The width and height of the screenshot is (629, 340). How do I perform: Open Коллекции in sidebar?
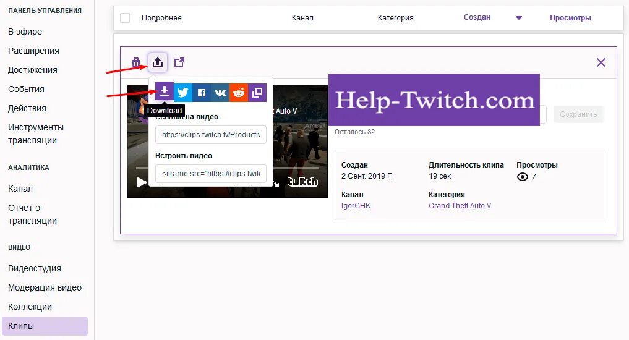tap(30, 307)
